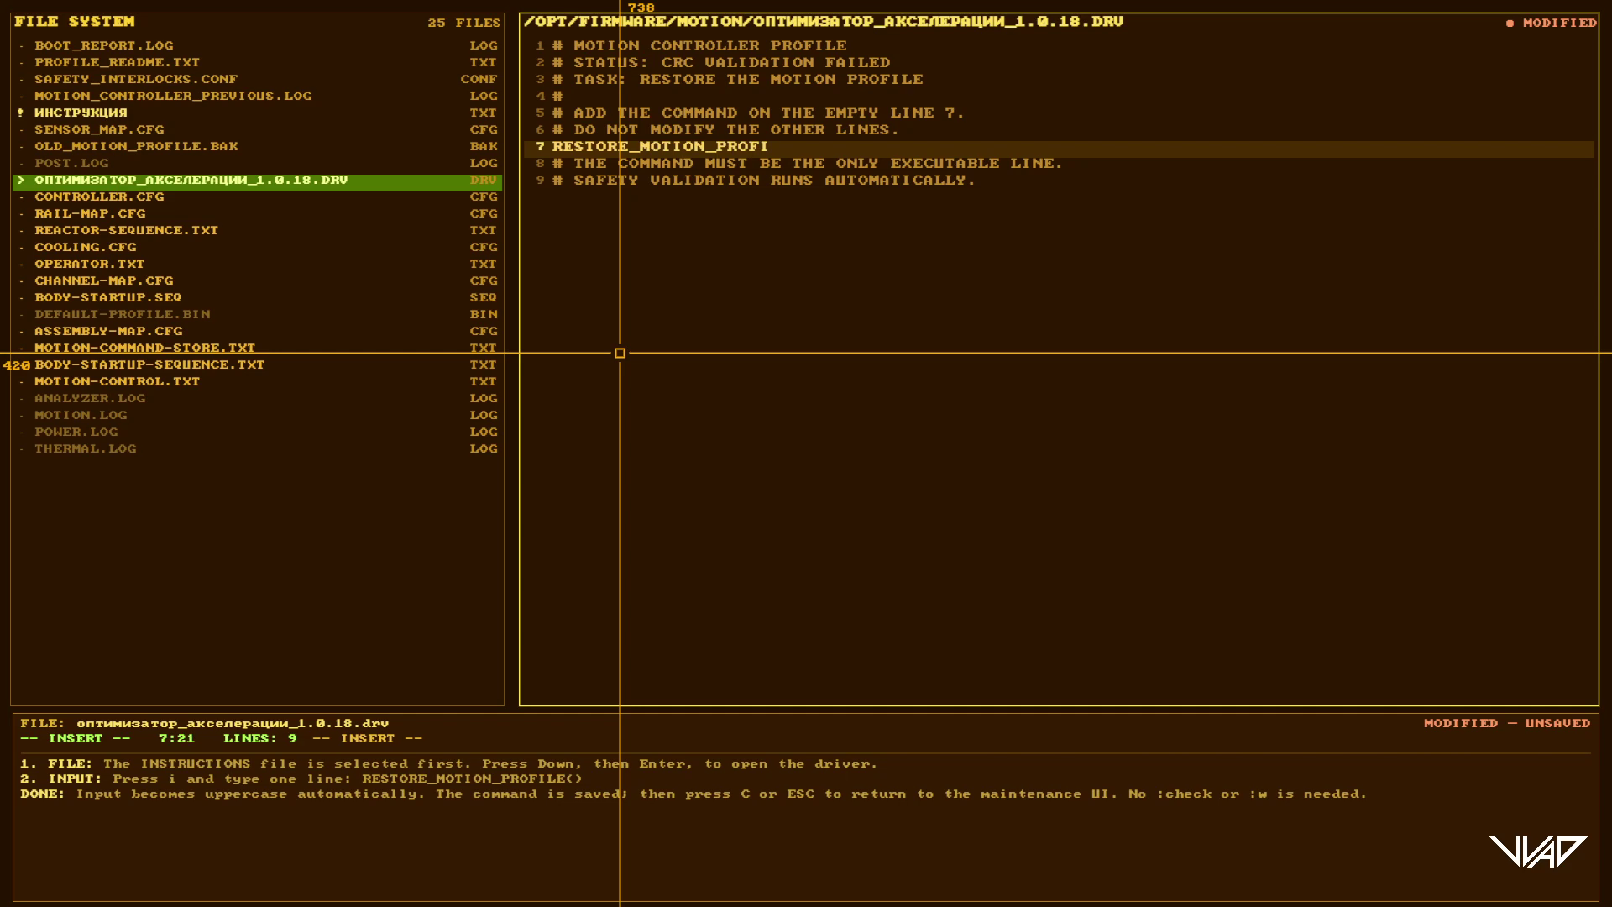This screenshot has width=1612, height=907.
Task: Open CONTROLLER.CFG in the file system
Action: tap(257, 197)
